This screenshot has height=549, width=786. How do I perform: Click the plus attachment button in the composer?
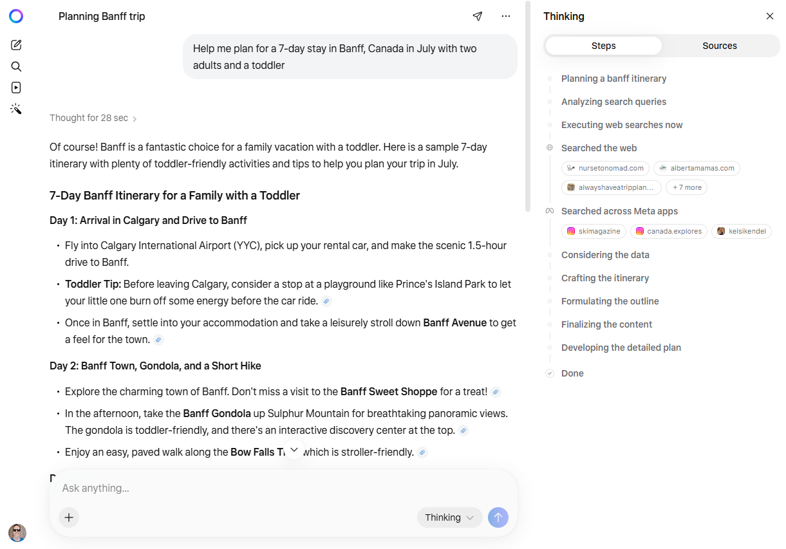coord(69,517)
